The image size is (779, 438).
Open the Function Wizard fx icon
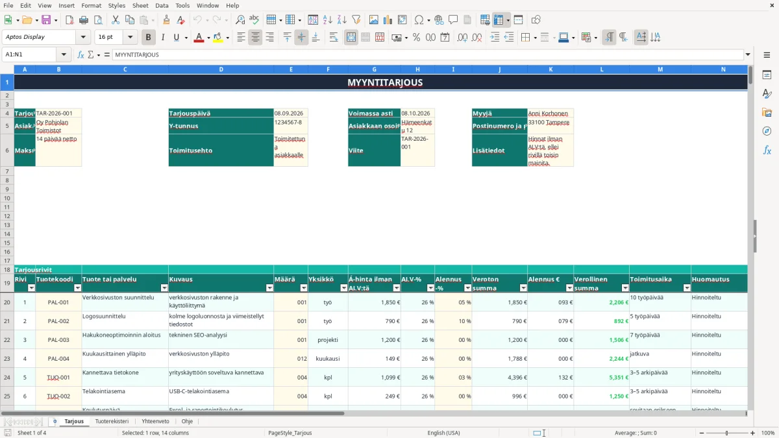[x=80, y=55]
